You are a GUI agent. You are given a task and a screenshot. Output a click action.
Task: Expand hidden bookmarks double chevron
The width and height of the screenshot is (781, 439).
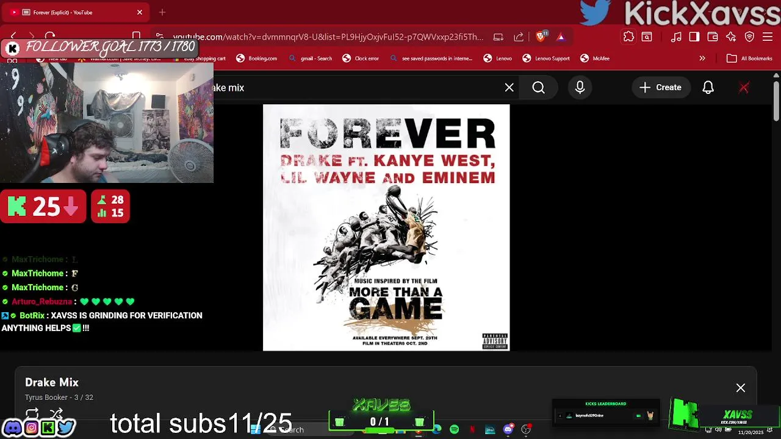702,59
